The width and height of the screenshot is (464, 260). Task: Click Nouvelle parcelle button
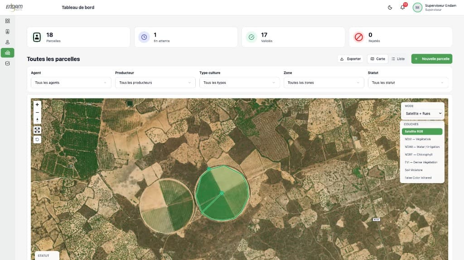(432, 59)
